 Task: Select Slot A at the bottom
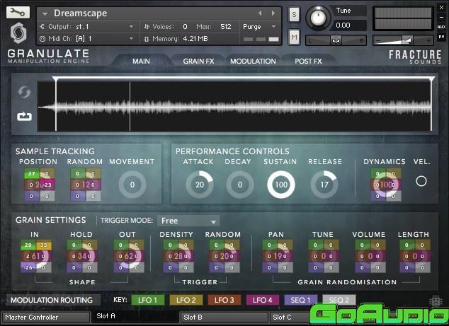135,317
